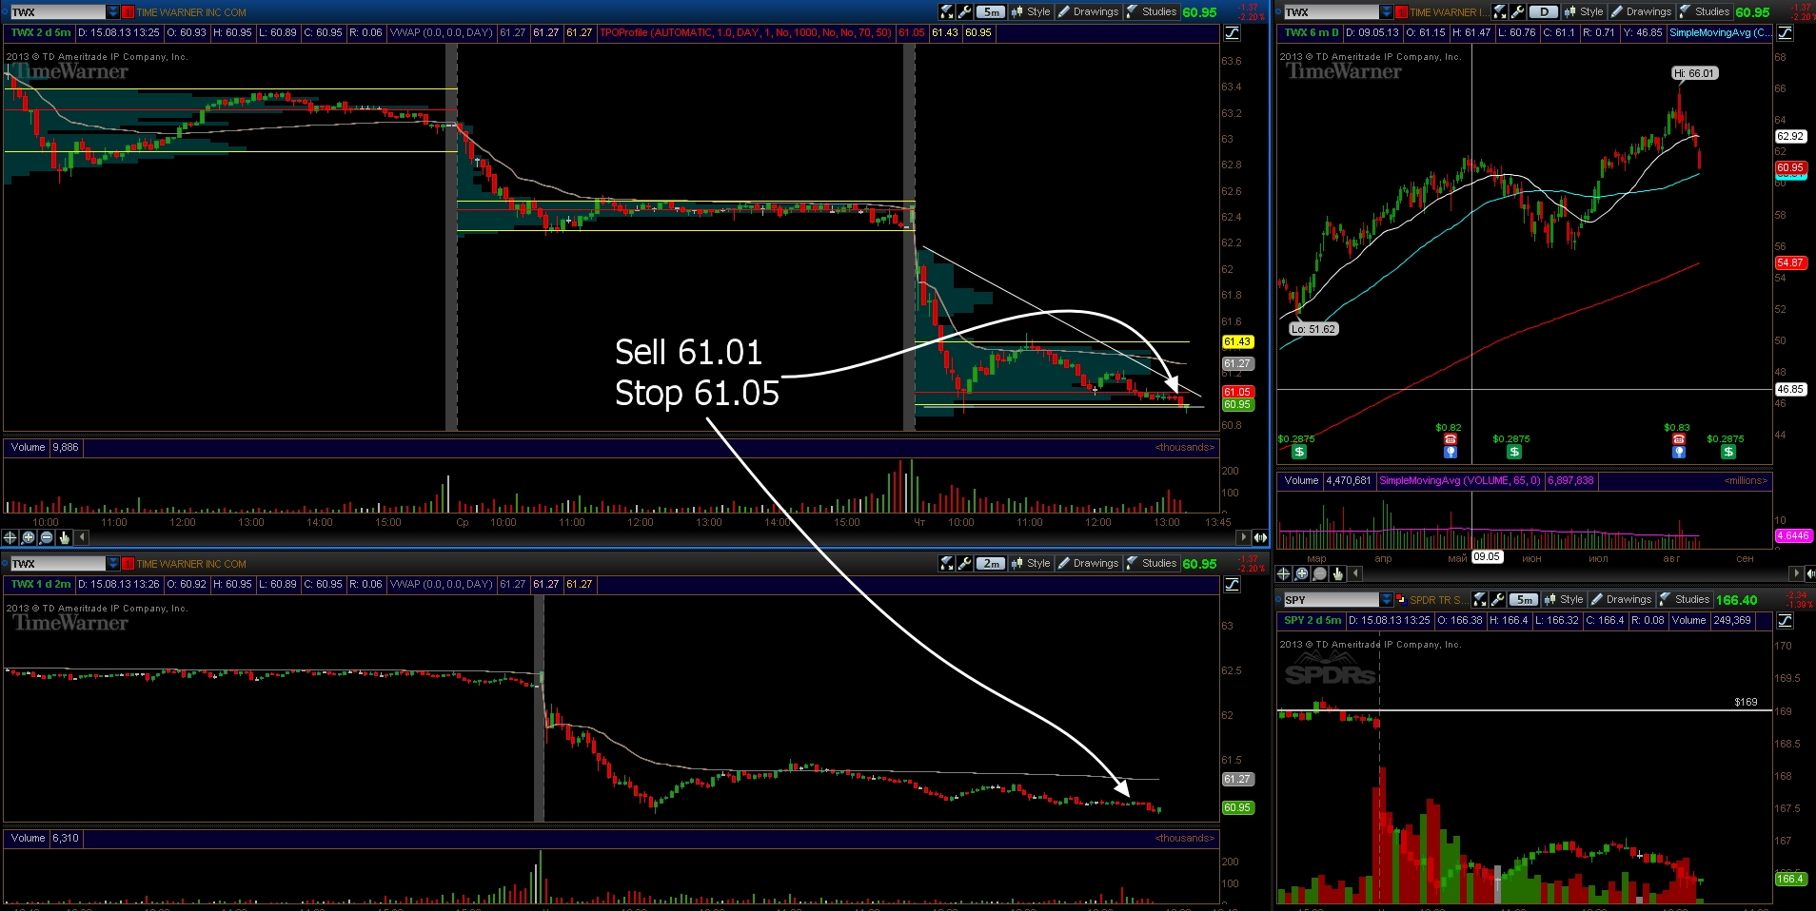This screenshot has height=911, width=1816.
Task: Click scroll right arrow under TWX 5m chart
Action: click(x=1244, y=537)
